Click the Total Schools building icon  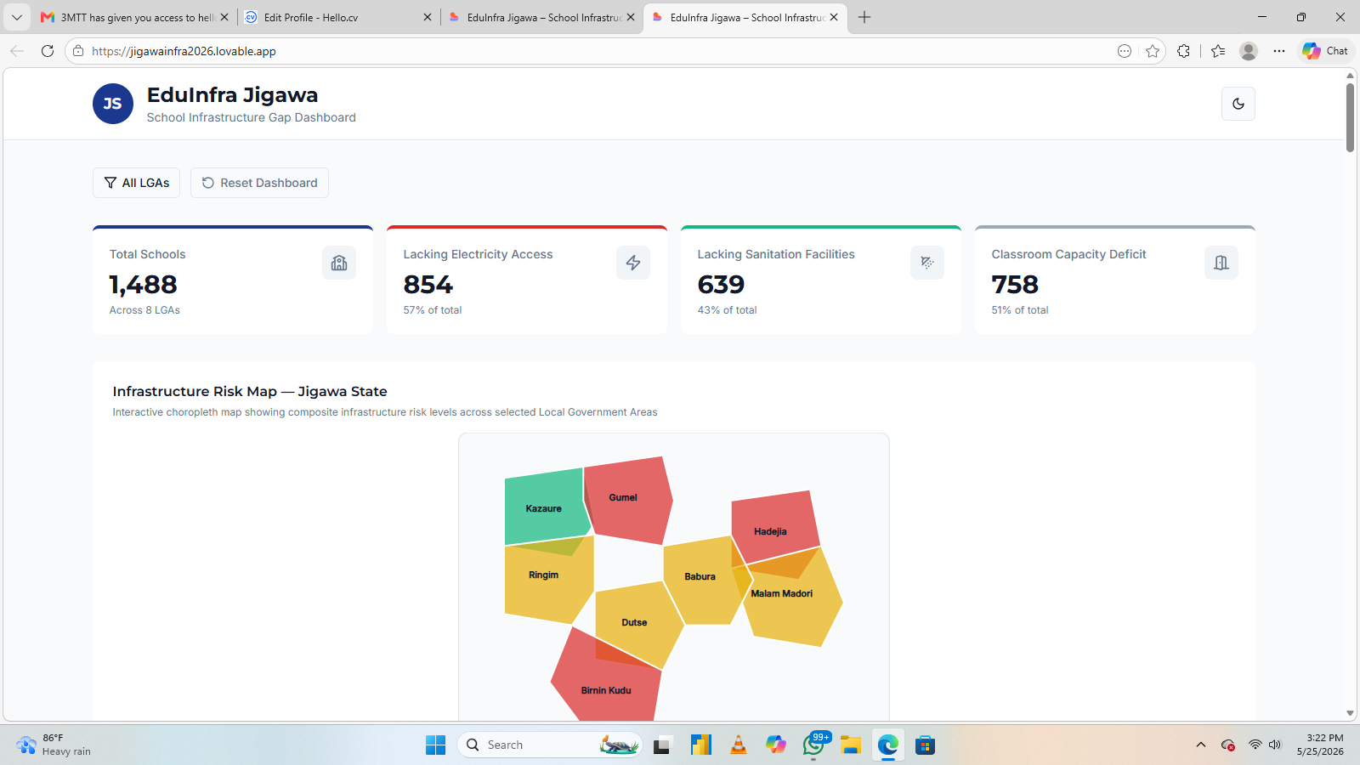coord(339,263)
